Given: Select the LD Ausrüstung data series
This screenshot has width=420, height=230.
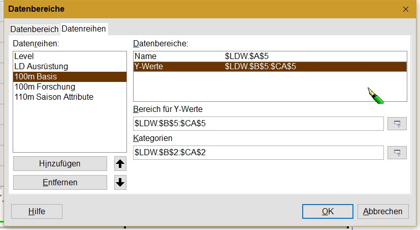Looking at the screenshot, I should click(x=70, y=67).
